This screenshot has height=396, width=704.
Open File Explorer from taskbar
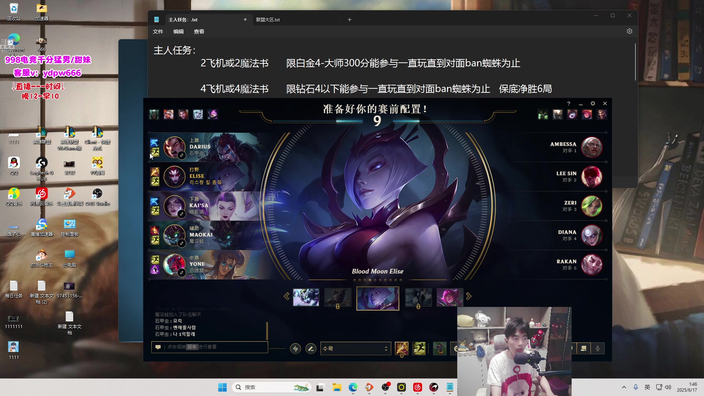coord(337,387)
